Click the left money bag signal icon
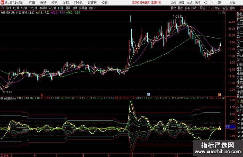Viewport: 243px width, 157px height. pos(9,128)
